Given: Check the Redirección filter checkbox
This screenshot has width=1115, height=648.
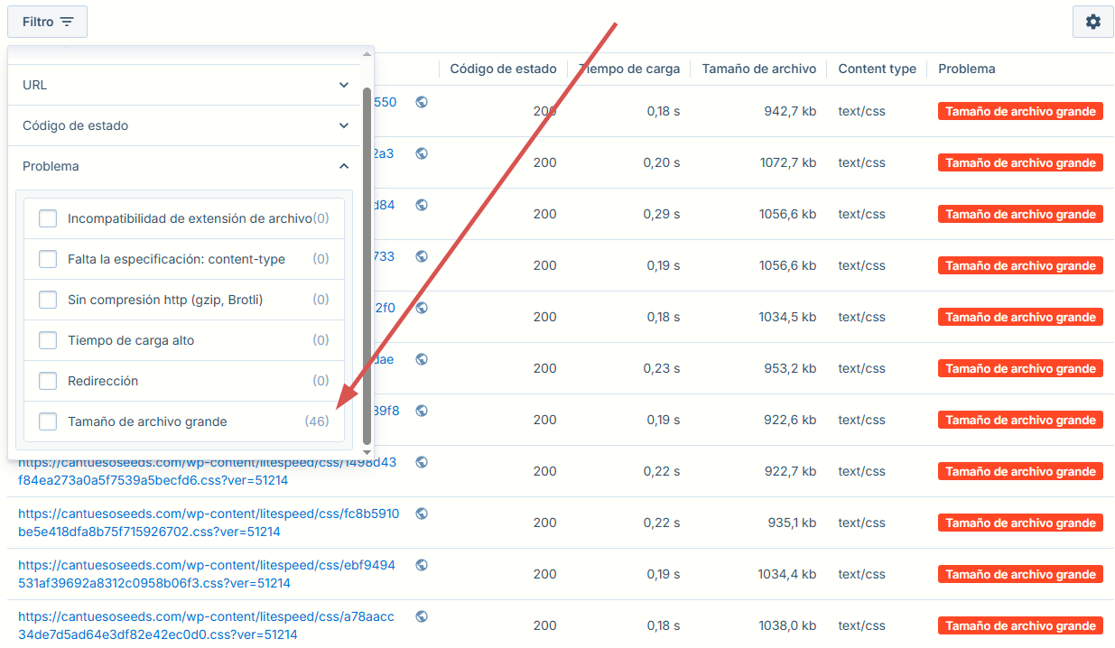Looking at the screenshot, I should tap(48, 380).
